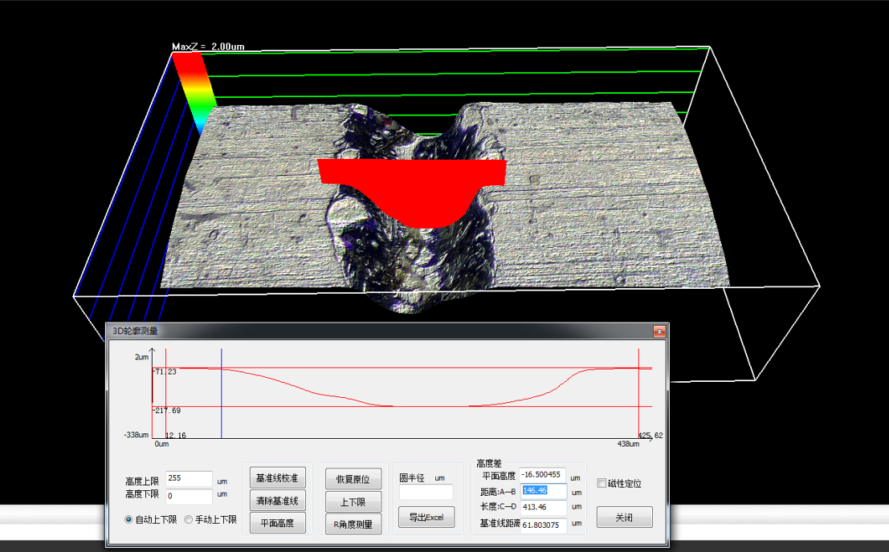Open the 上下限 limits button
The image size is (889, 552).
click(x=353, y=501)
